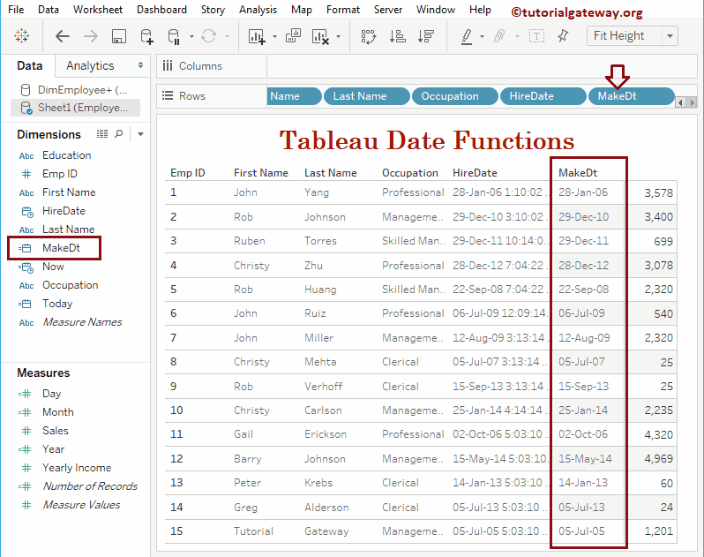Open the Group Members dropdown arrow
Screen dimensions: 704x557
517,36
